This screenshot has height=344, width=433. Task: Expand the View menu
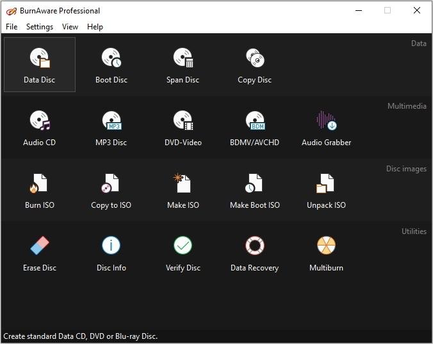tap(70, 27)
